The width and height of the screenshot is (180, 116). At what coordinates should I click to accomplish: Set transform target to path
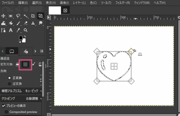[x=34, y=64]
